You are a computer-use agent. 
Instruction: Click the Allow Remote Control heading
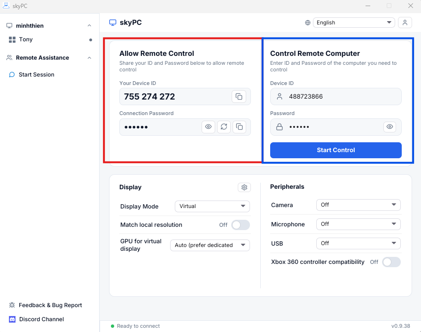[x=156, y=54]
